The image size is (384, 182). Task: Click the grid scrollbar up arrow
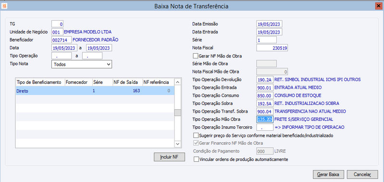pos(178,82)
